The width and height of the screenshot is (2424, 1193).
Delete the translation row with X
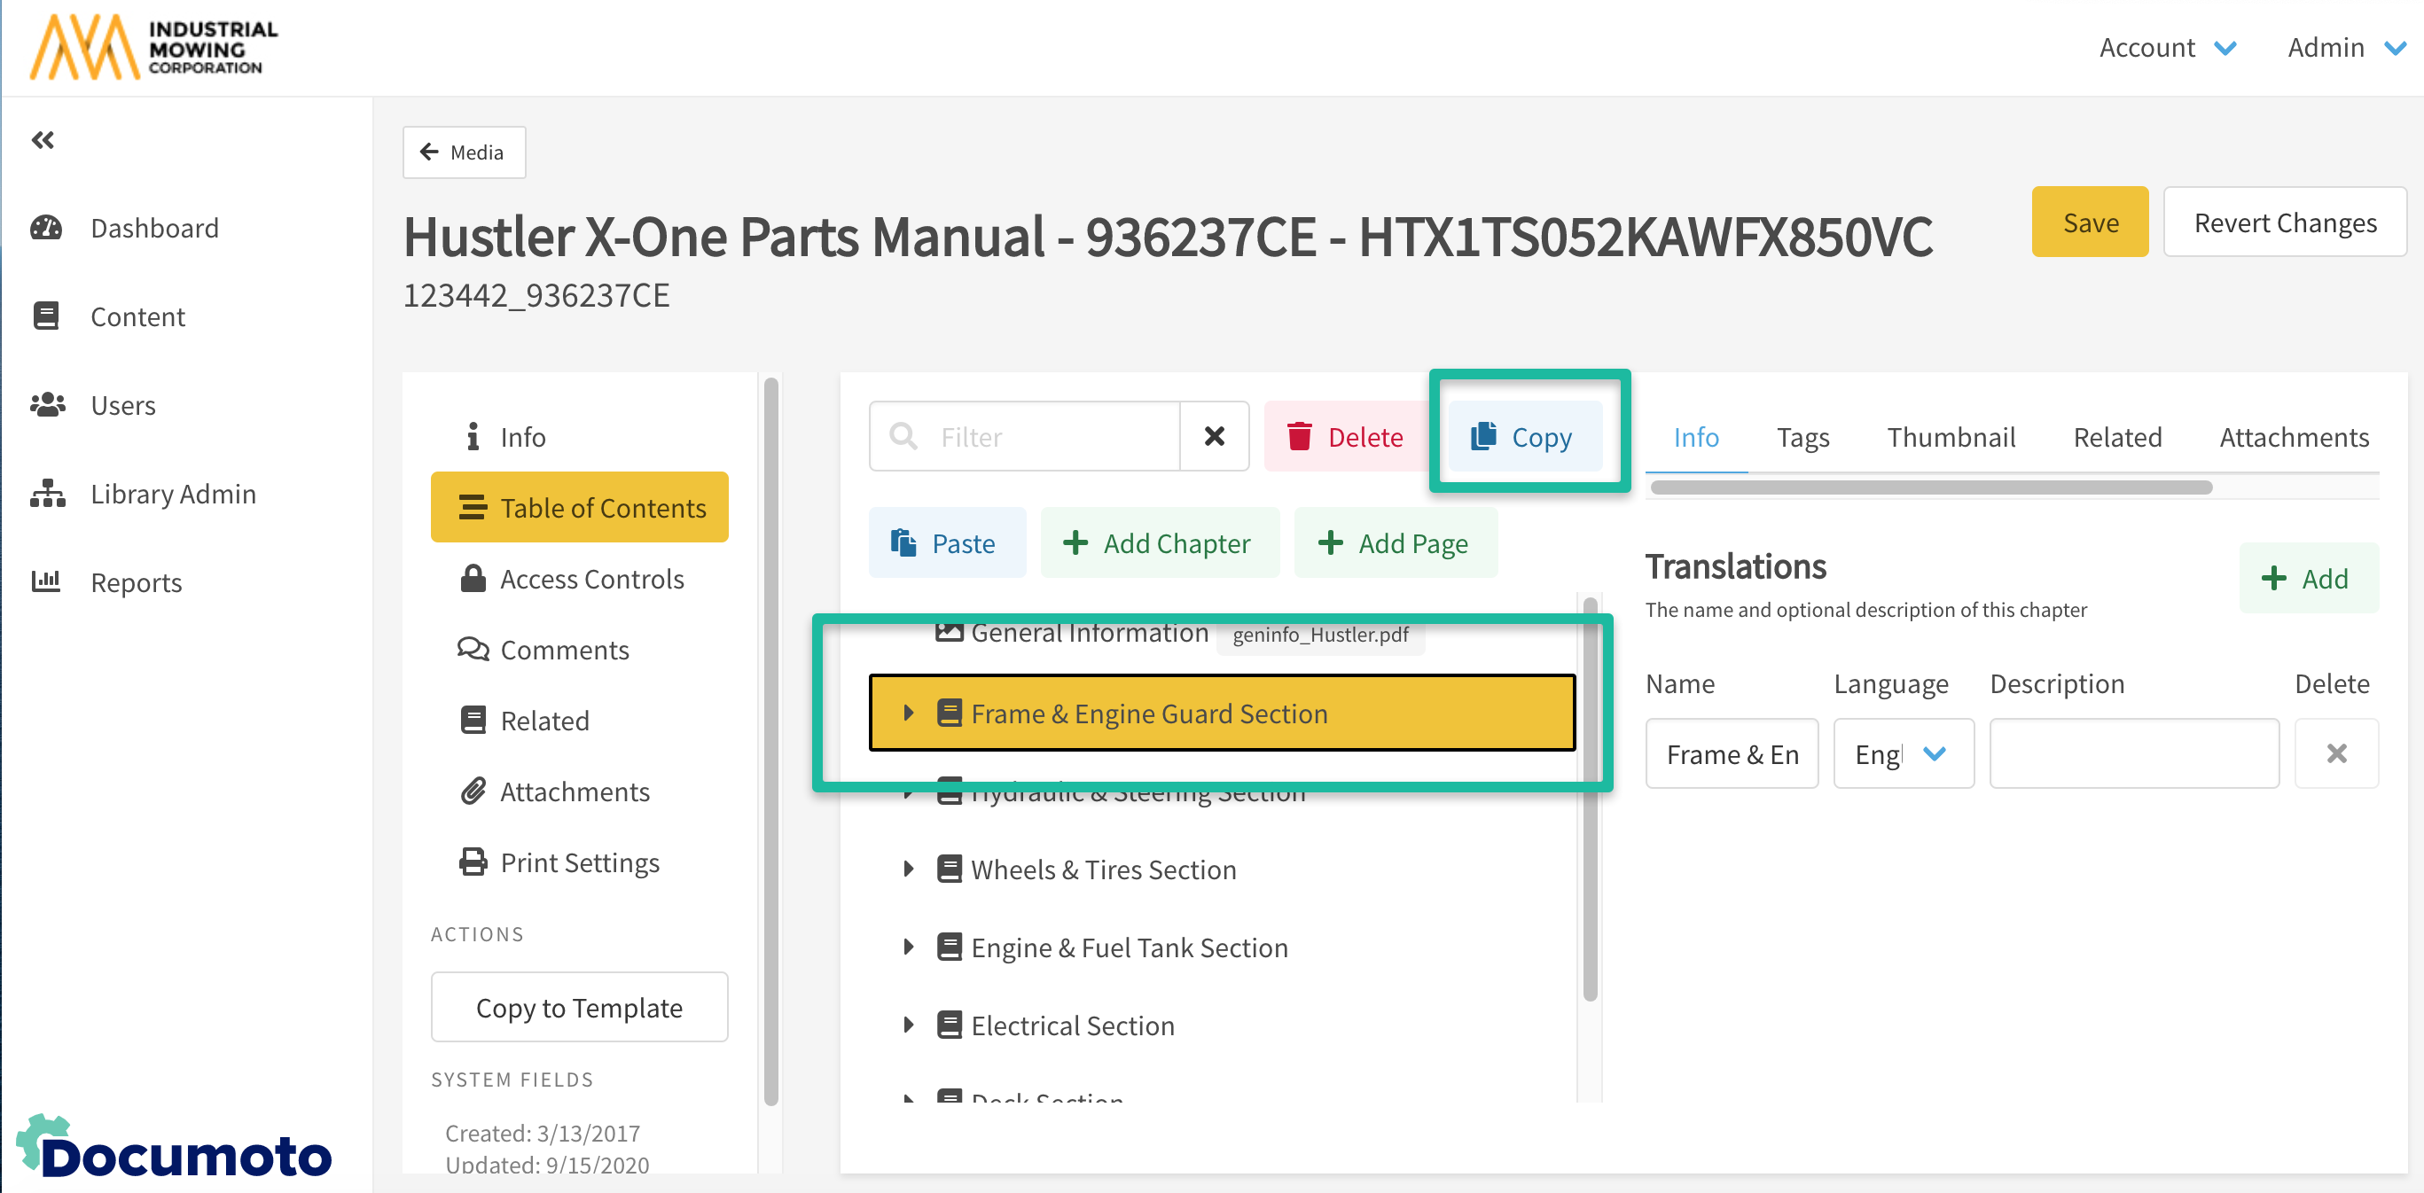pos(2335,753)
